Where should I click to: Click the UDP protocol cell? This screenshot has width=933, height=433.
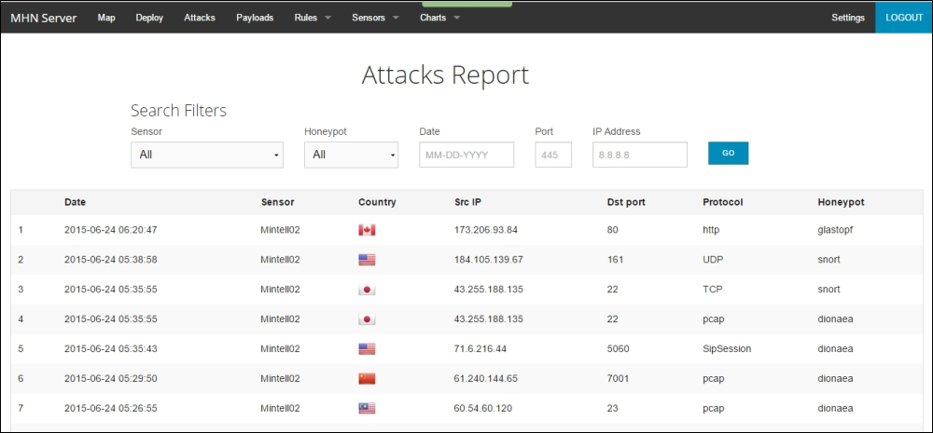click(x=712, y=260)
